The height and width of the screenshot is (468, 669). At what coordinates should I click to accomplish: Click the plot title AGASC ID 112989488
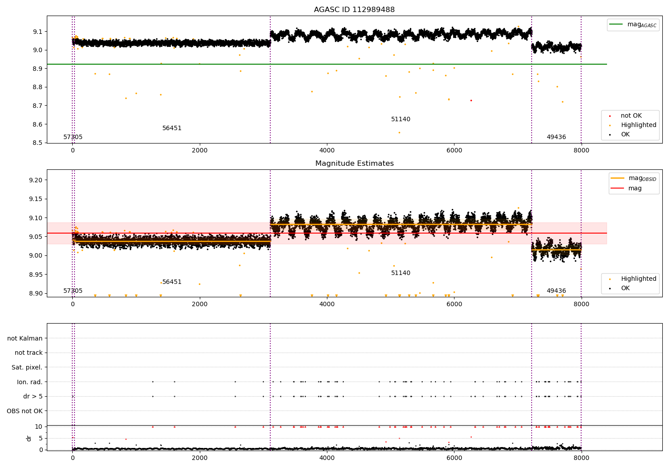coord(354,10)
